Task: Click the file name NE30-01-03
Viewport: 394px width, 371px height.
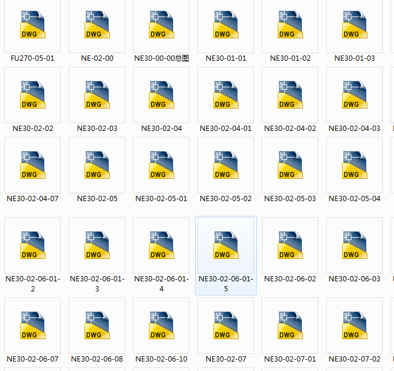Action: 354,58
